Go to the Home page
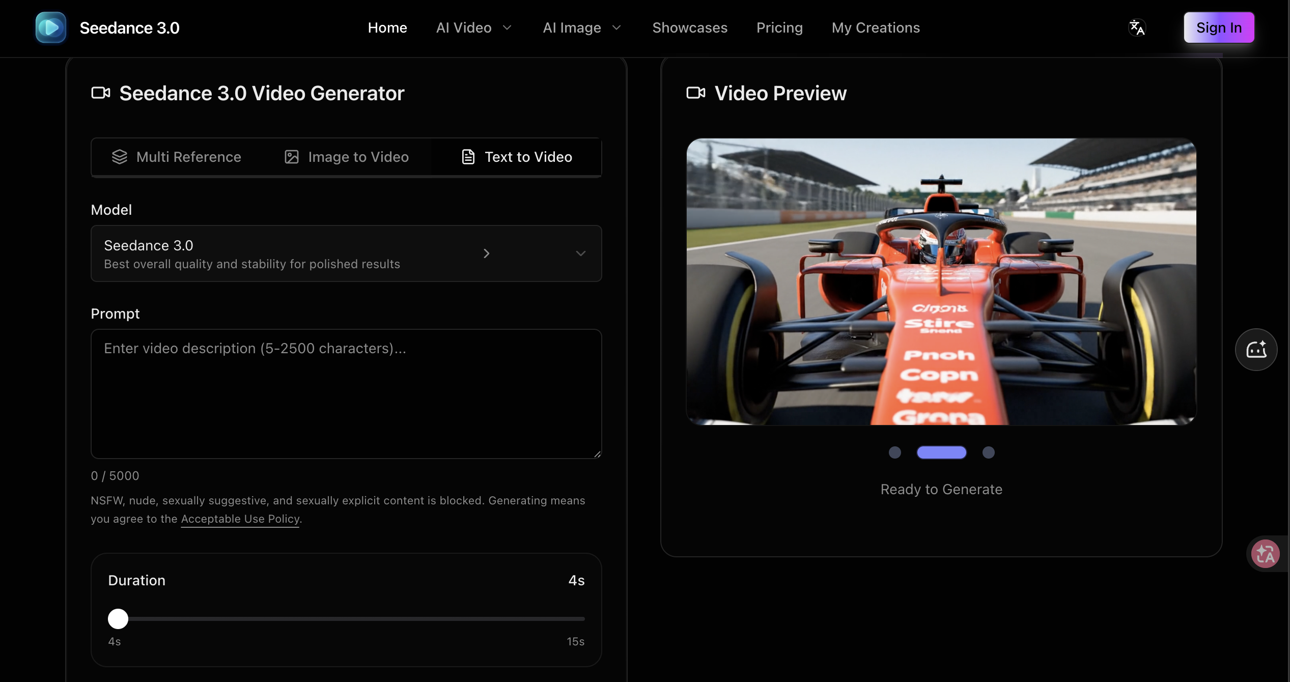This screenshot has height=682, width=1290. 387,27
